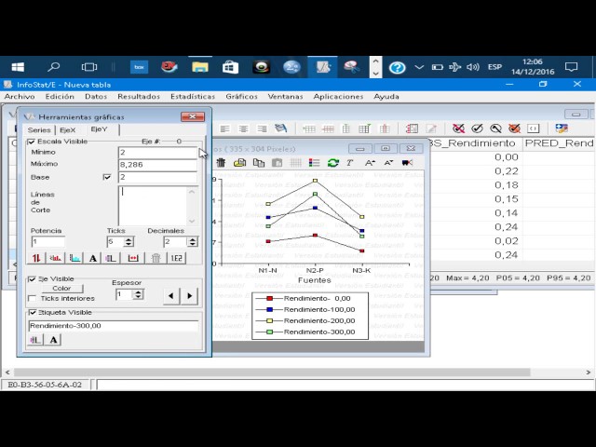Image resolution: width=596 pixels, height=447 pixels.
Task: Open the Aplicaciones menu
Action: click(338, 97)
